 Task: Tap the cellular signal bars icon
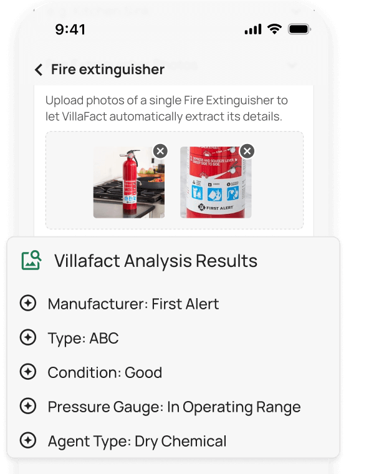(253, 29)
